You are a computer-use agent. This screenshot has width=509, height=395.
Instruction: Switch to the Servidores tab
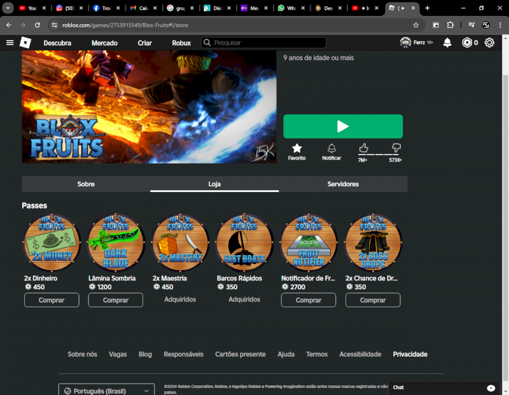pyautogui.click(x=343, y=184)
